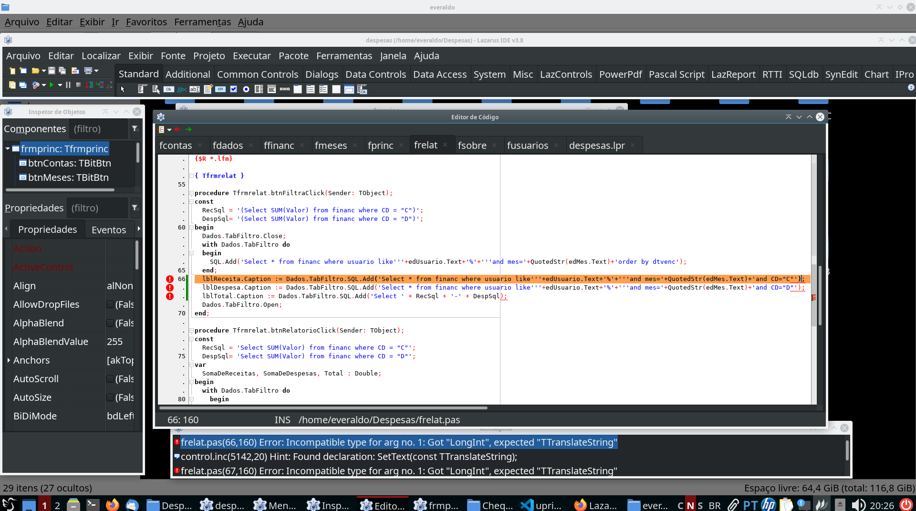Pick the TLabel Abc component icon

(x=182, y=89)
